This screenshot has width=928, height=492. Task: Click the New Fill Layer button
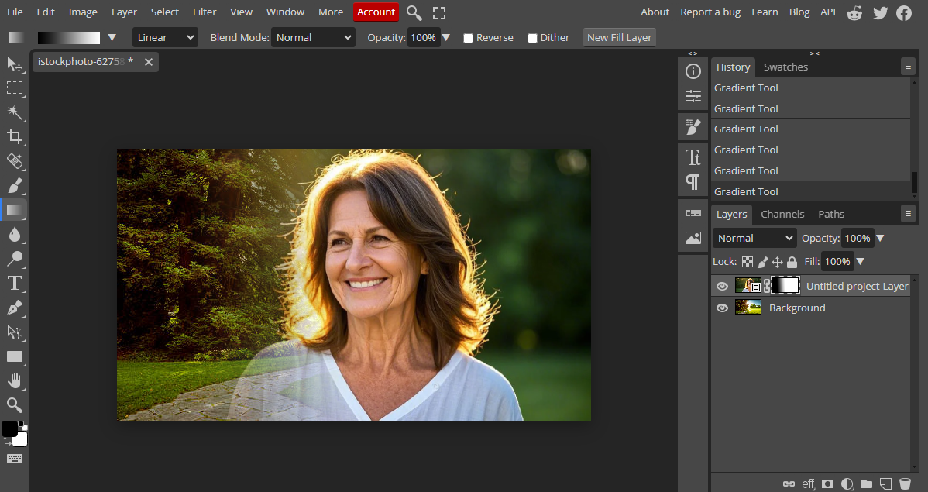click(x=619, y=37)
